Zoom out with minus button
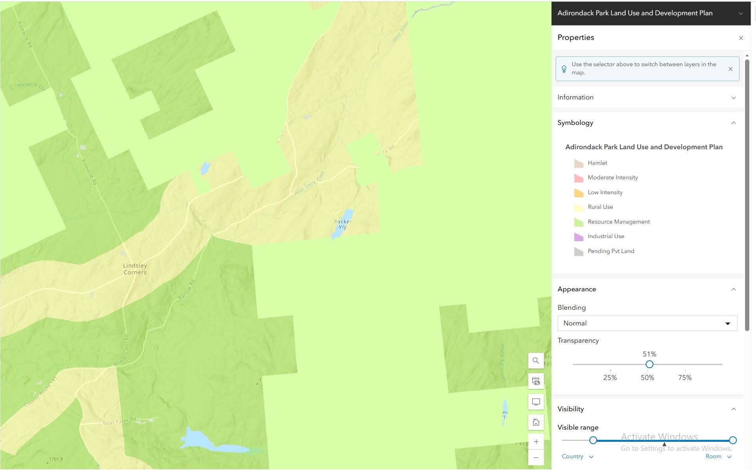 [x=536, y=458]
